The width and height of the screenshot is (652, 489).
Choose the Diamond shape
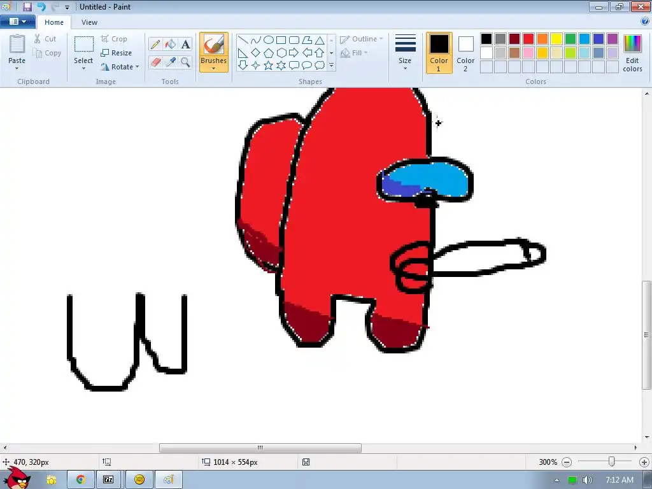point(256,53)
